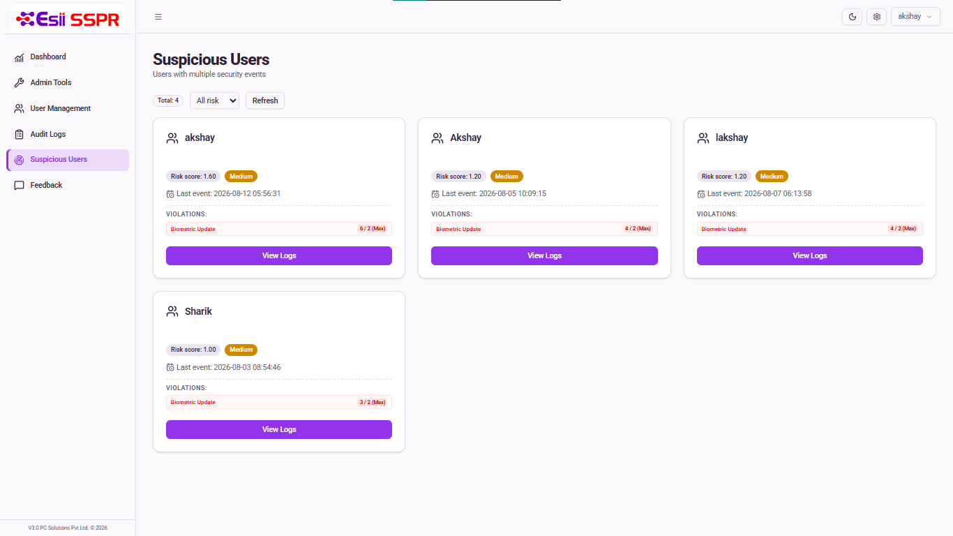Screen dimensions: 953x536
Task: Click Medium risk badge on akshay card
Action: tap(241, 177)
